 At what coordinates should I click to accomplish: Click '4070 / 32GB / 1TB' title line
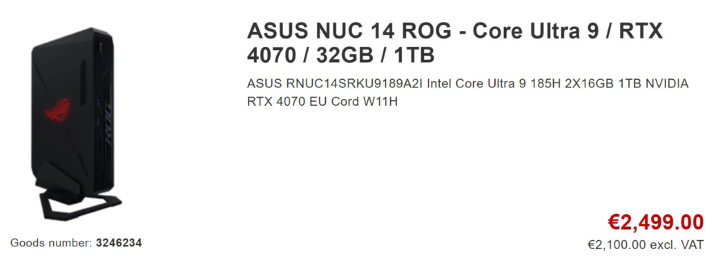(340, 55)
